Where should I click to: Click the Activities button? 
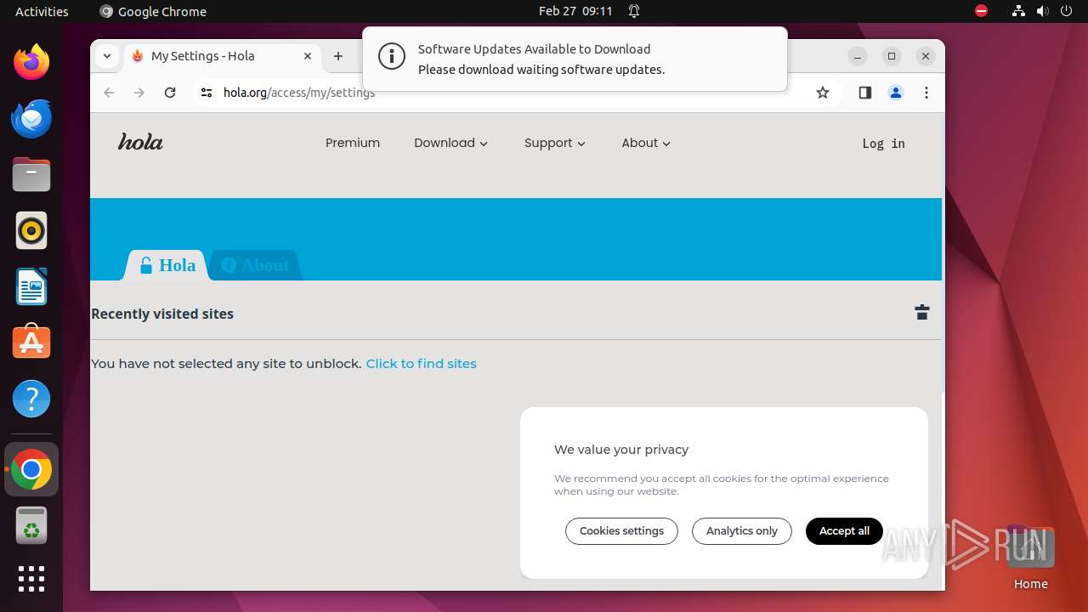[x=42, y=11]
